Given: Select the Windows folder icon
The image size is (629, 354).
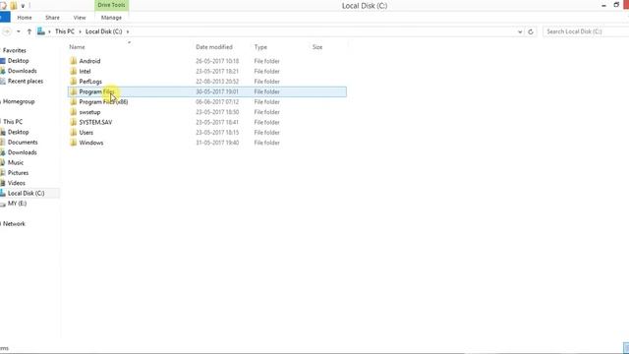Looking at the screenshot, I should 73,143.
